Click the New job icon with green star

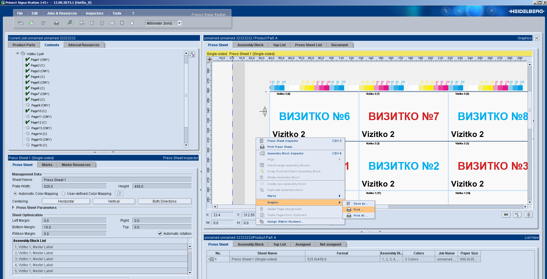click(x=31, y=23)
